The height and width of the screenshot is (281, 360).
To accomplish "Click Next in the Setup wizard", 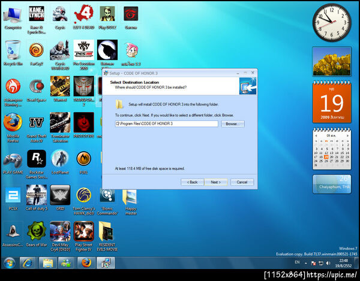I will point(216,182).
